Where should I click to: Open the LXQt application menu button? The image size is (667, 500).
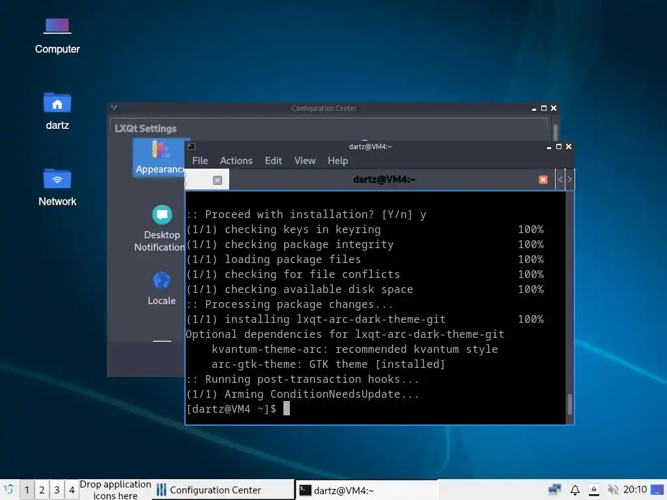point(9,490)
